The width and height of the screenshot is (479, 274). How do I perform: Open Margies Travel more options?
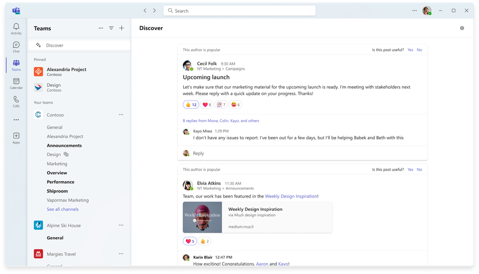121,253
